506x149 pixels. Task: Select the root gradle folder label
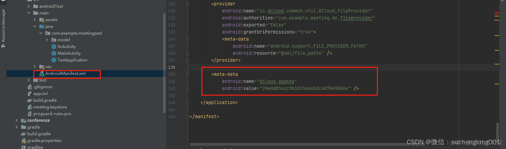(x=34, y=127)
